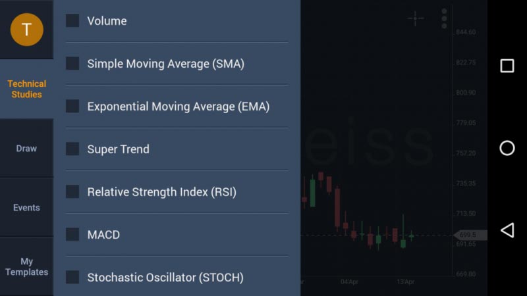The height and width of the screenshot is (296, 527).
Task: Check the MACD study checkbox
Action: (x=72, y=235)
